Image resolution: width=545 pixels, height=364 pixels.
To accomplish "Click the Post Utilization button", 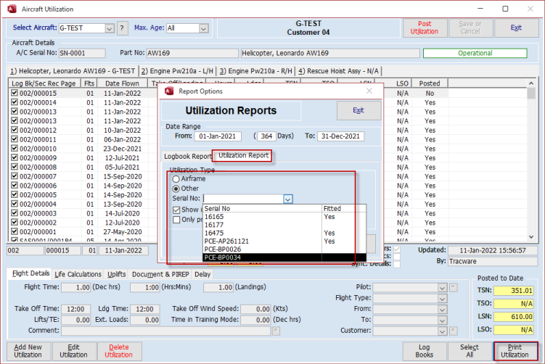I will (x=425, y=28).
